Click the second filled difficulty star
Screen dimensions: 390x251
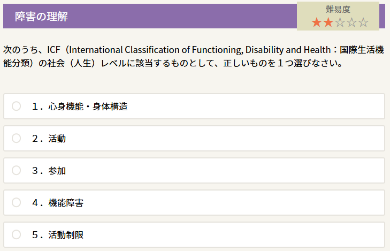(328, 22)
